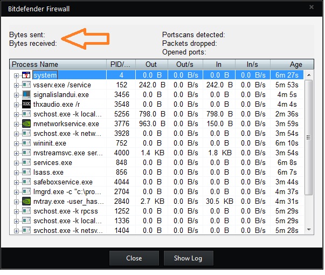The image size is (325, 275).
Task: Select the wininit.exe row
Action: click(156, 143)
